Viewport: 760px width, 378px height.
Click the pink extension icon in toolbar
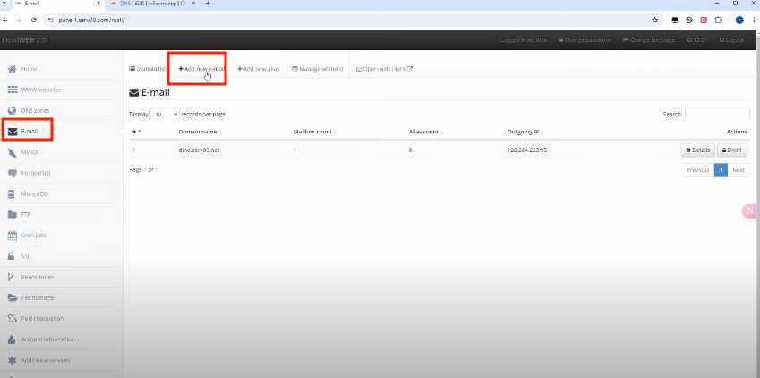pos(704,21)
